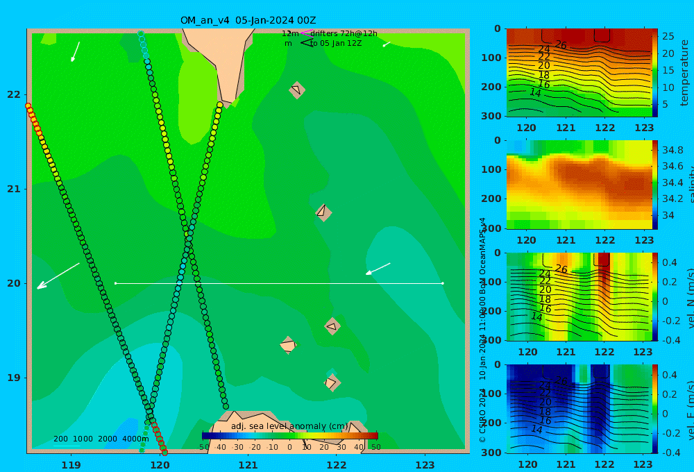Click the '200 1000 2000 4000m' depth legend
This screenshot has width=694, height=472.
[101, 439]
